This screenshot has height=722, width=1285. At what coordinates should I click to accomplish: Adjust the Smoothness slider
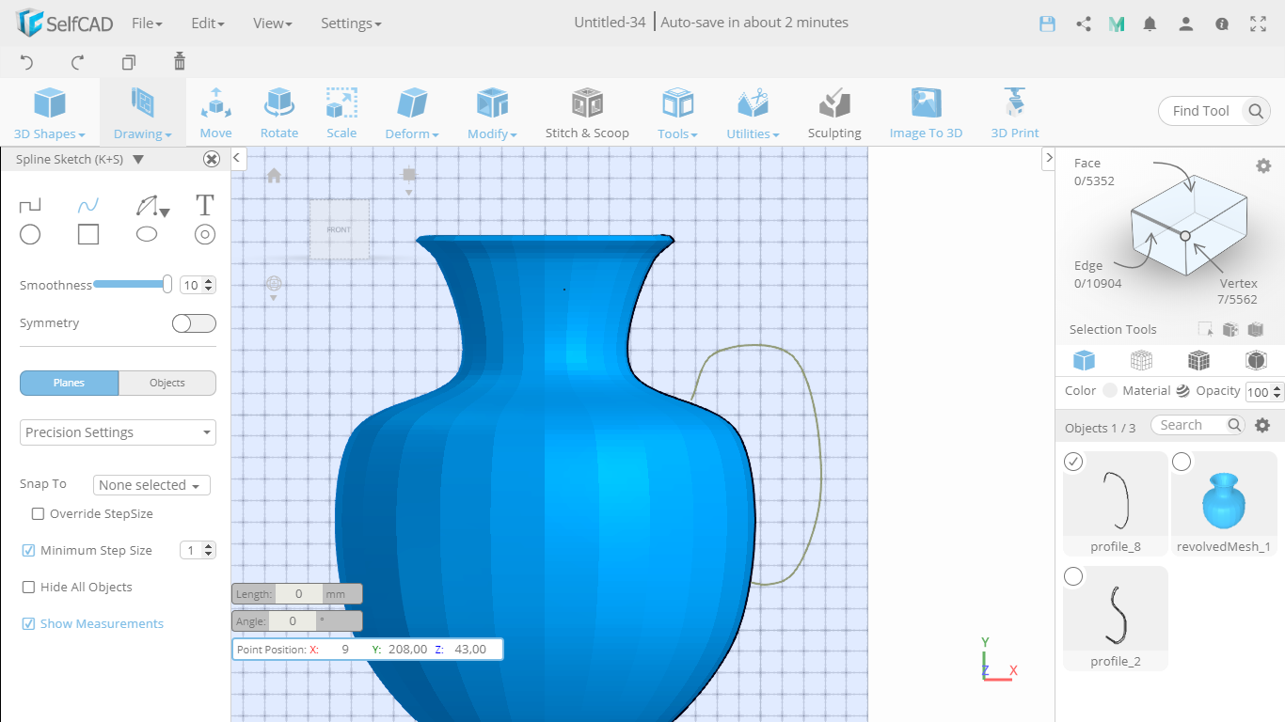tap(133, 284)
